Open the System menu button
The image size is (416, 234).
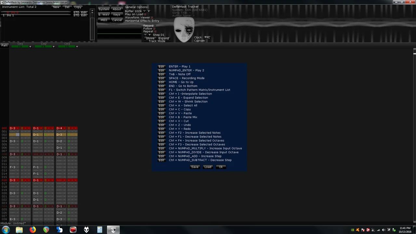tap(104, 9)
